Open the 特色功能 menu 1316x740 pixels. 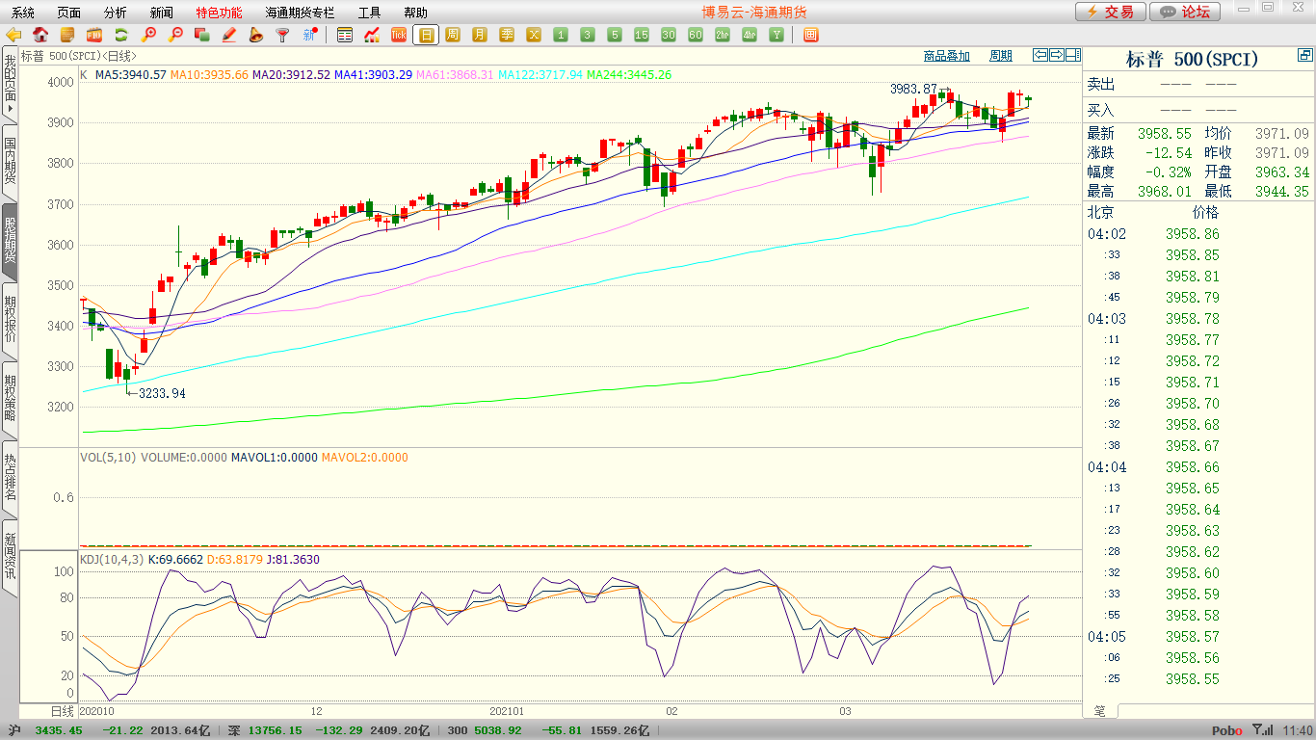(220, 13)
